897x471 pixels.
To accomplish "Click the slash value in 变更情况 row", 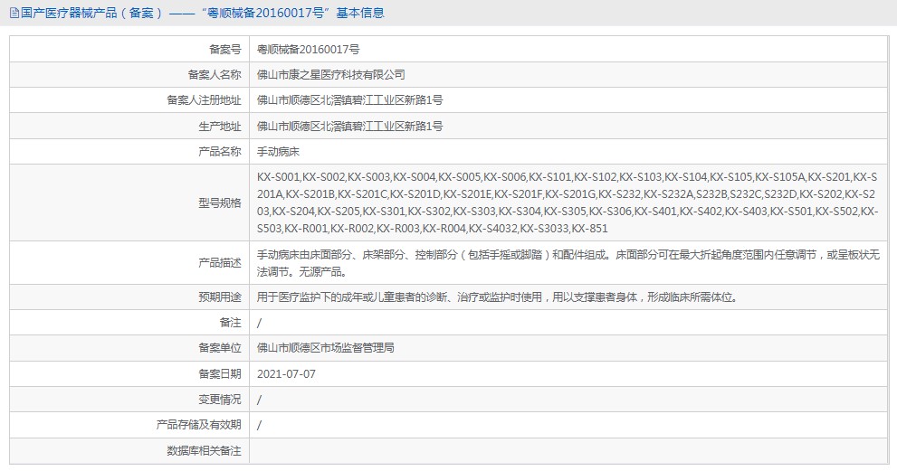I will click(259, 400).
